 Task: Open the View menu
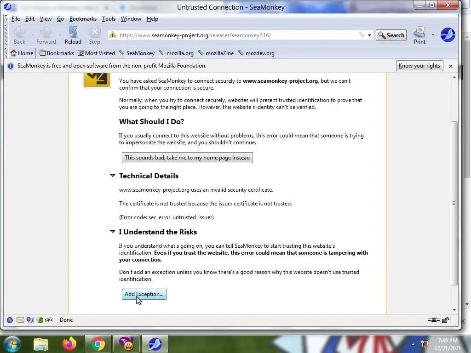click(x=46, y=19)
